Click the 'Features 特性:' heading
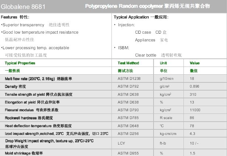Image resolution: width=227 pixels, height=156 pixels. click(15, 17)
